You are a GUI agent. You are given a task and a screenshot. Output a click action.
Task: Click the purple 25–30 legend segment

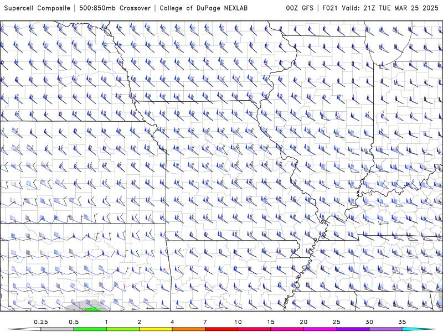353,329
